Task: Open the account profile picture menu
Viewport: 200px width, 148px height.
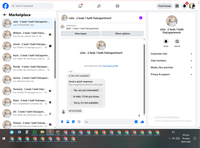Action: [192, 6]
